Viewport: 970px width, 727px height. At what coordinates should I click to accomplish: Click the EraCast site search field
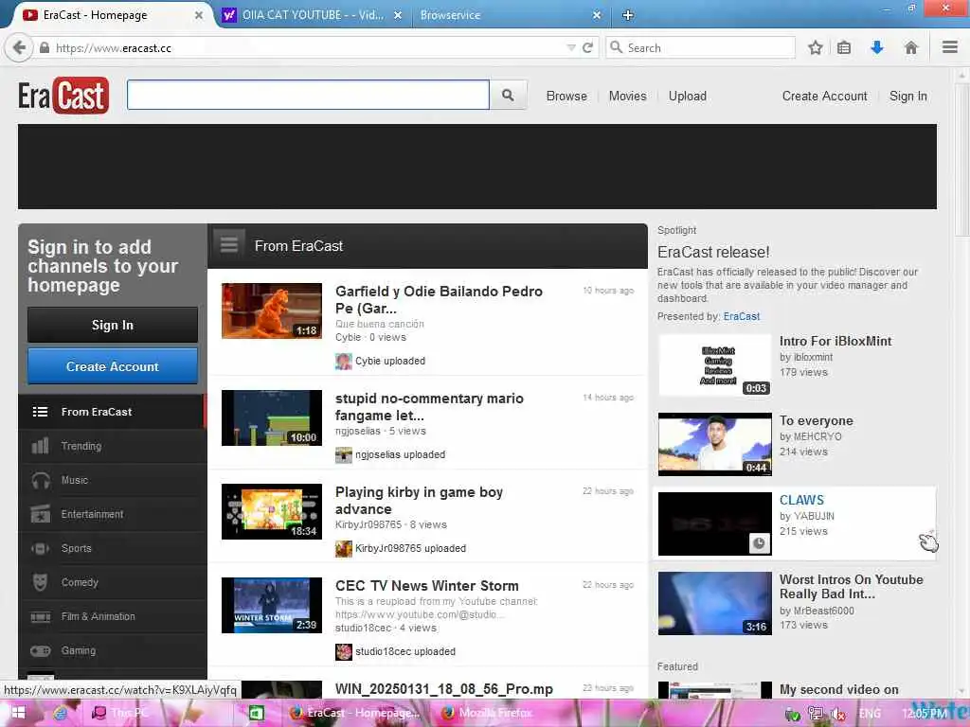[308, 95]
